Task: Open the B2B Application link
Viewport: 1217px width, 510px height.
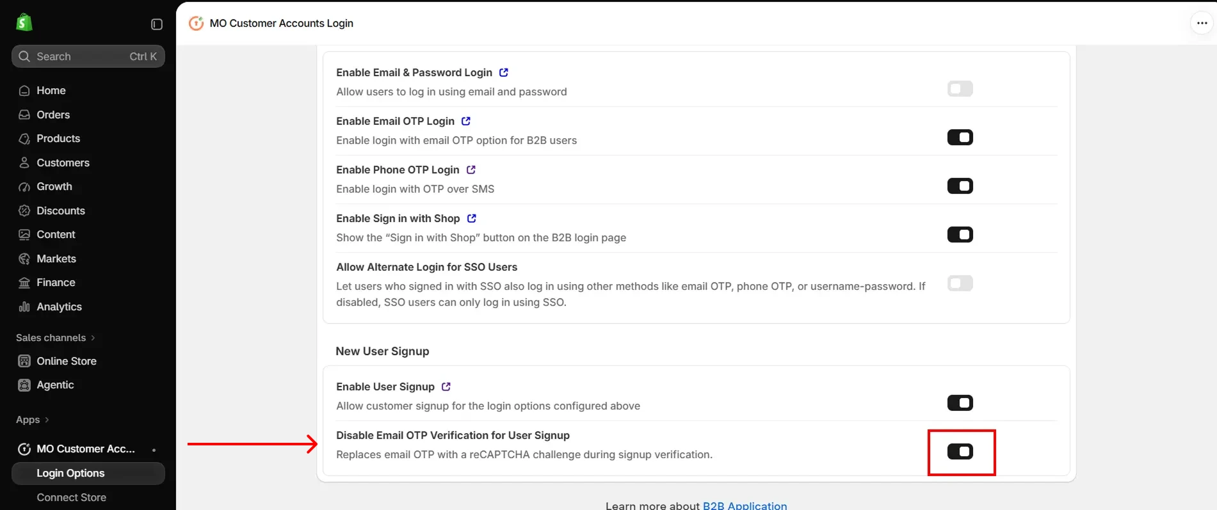Action: (x=745, y=505)
